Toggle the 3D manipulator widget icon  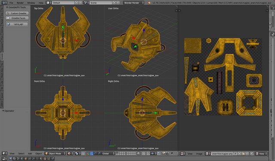88,153
